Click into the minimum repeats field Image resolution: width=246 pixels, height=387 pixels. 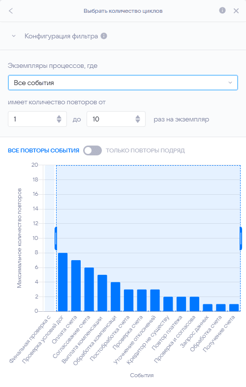tap(32, 119)
